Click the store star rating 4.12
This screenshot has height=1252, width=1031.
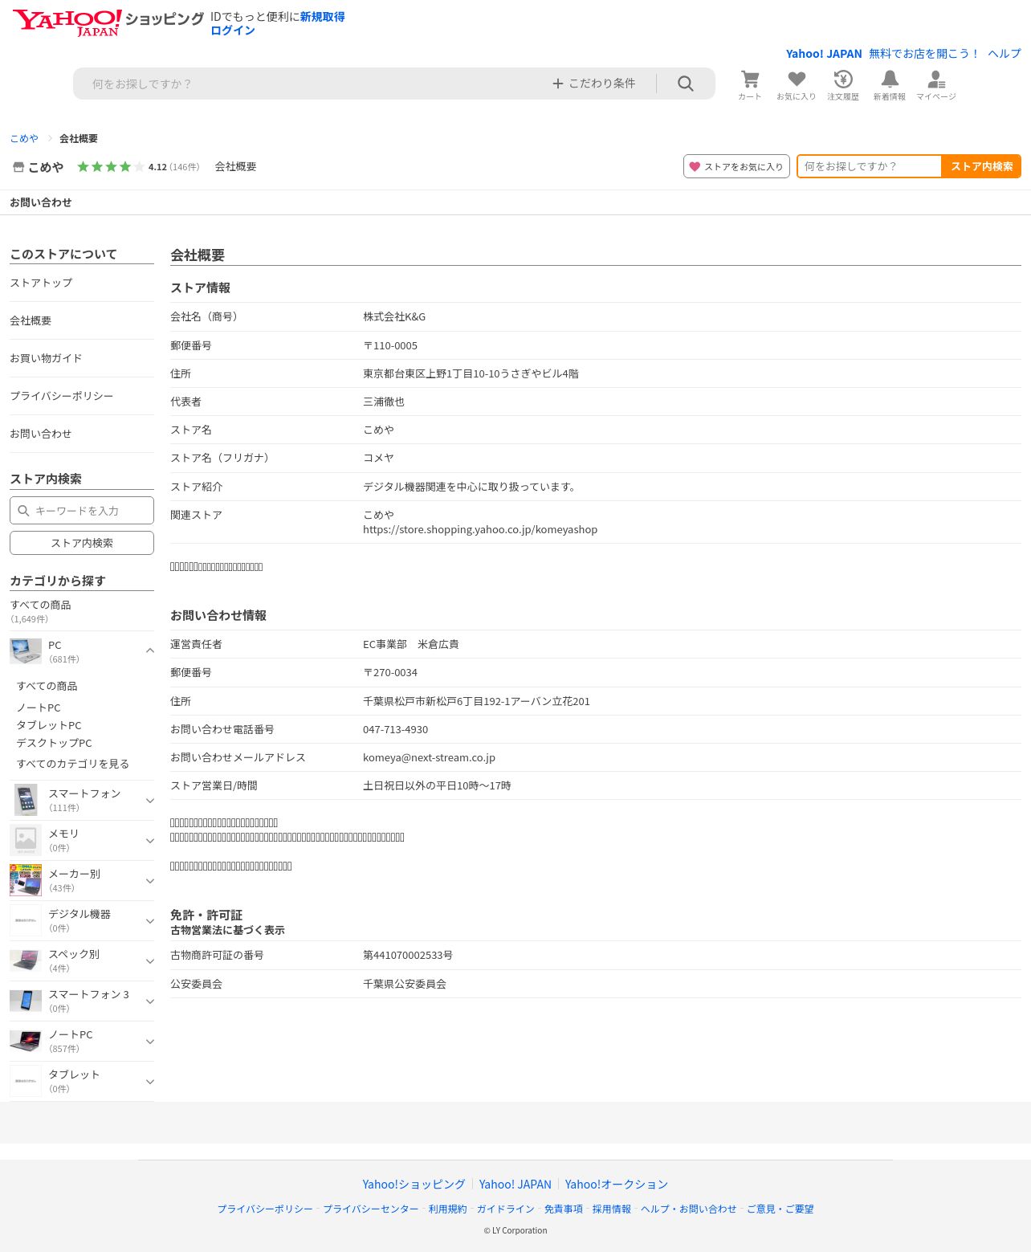tap(138, 167)
